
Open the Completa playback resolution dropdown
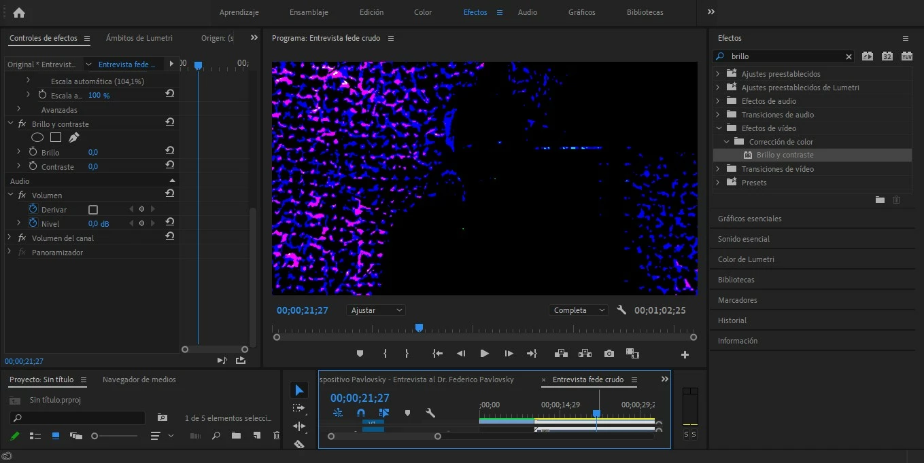[579, 310]
